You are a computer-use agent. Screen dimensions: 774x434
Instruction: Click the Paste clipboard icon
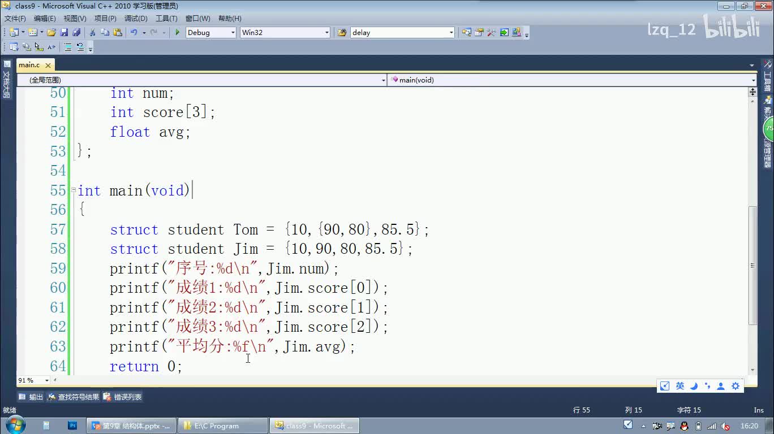click(118, 33)
